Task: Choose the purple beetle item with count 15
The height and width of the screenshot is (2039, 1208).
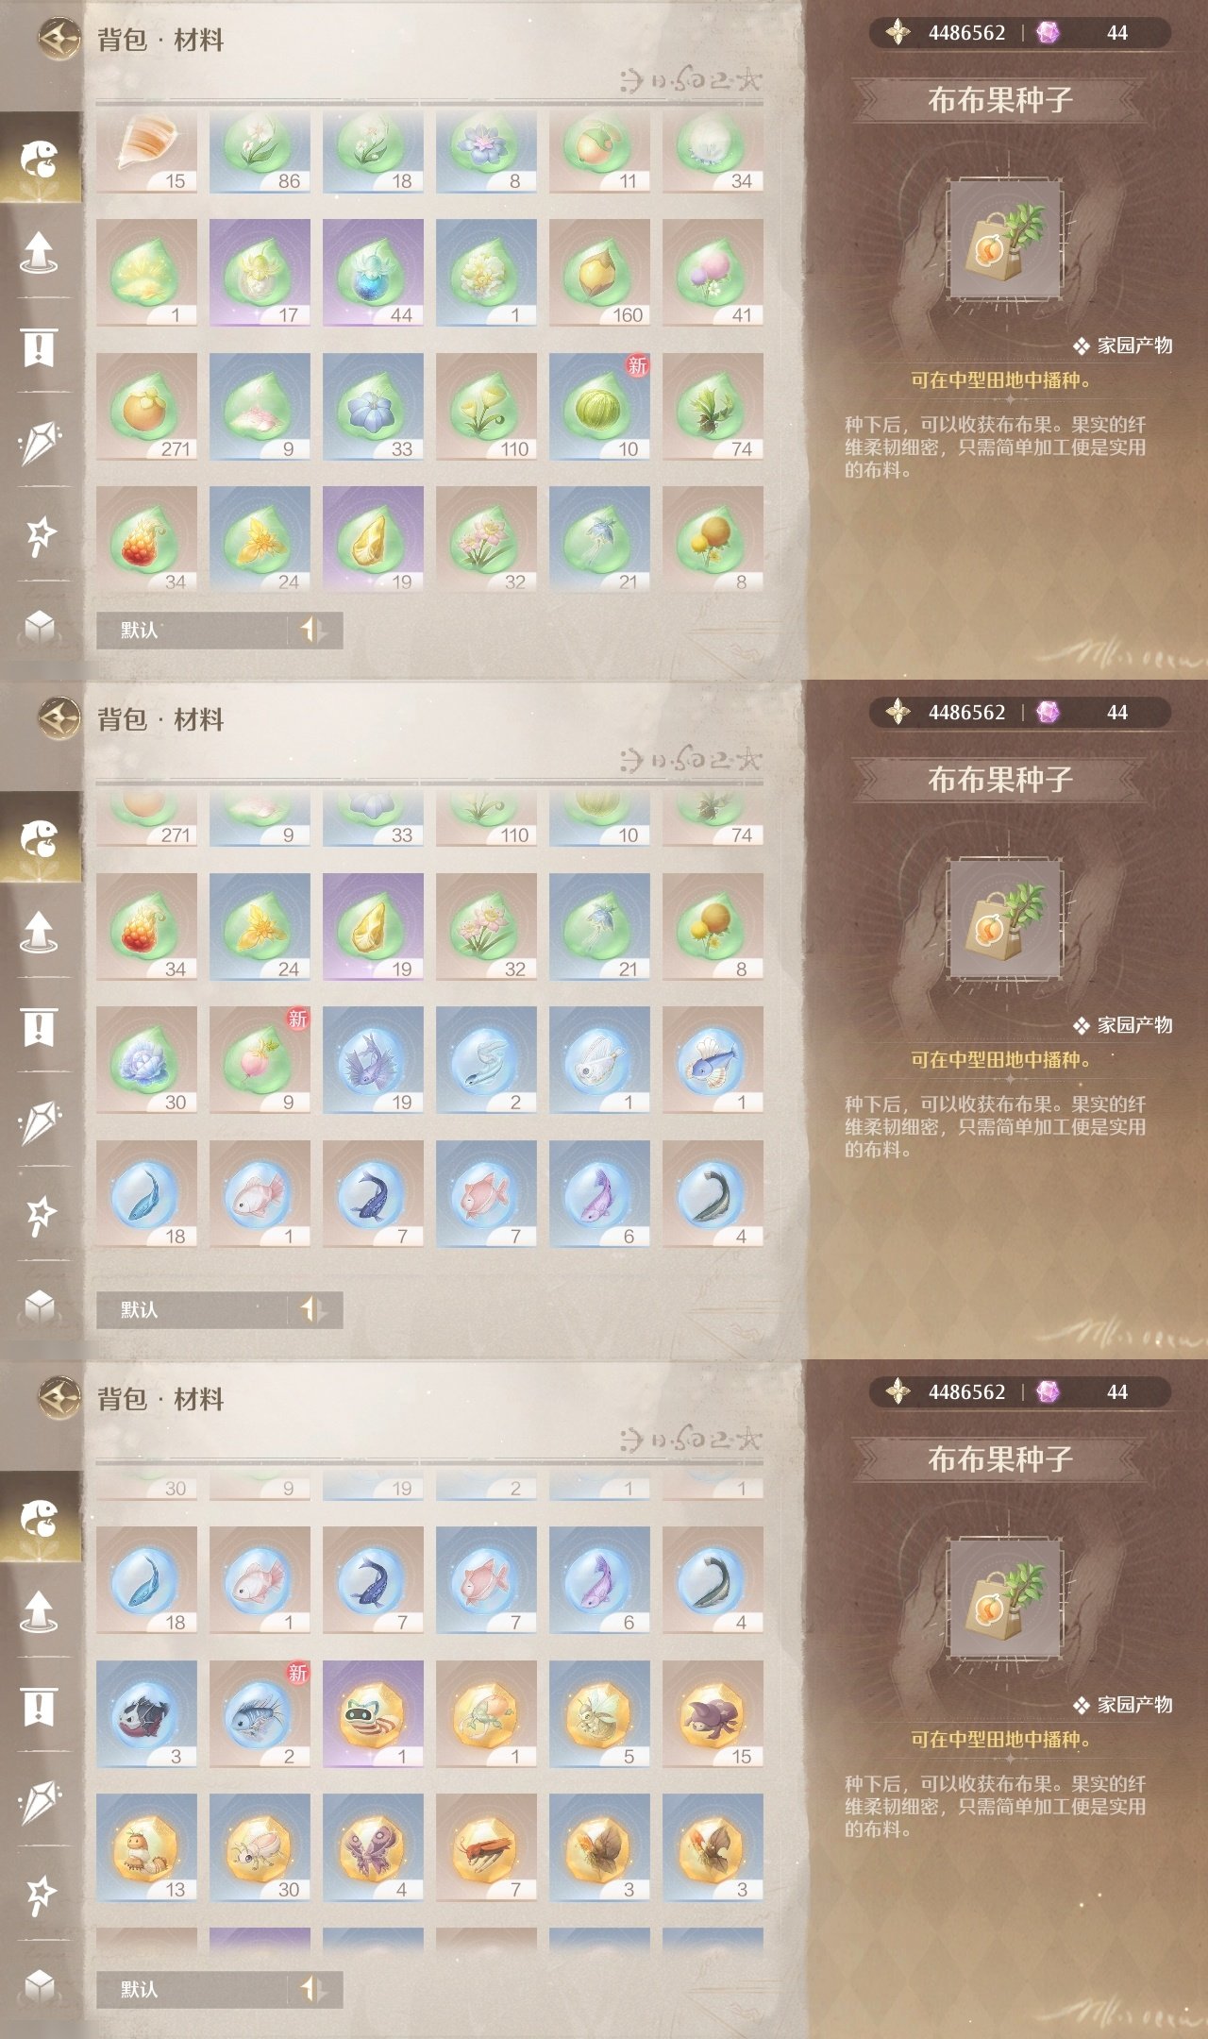Action: (x=713, y=1714)
